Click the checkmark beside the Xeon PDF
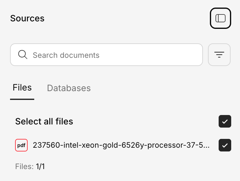Viewport: 240px width, 181px height. 225,145
